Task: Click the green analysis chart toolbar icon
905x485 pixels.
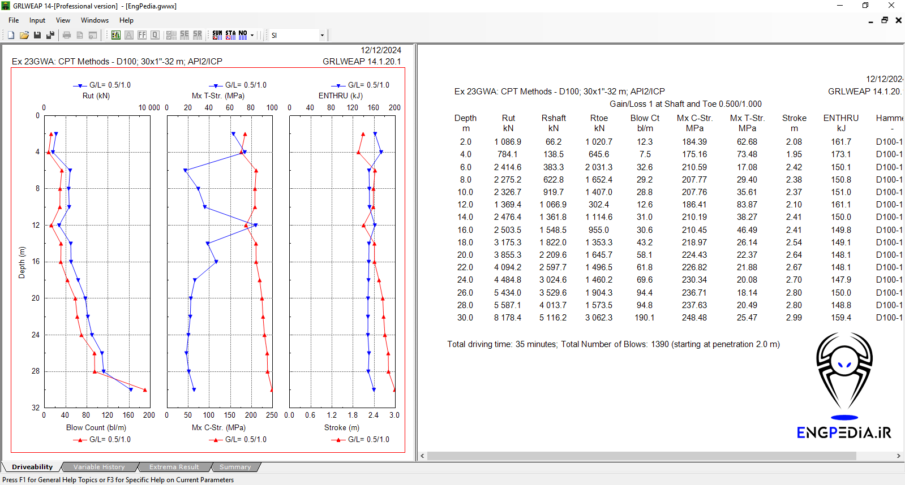Action: pyautogui.click(x=116, y=35)
